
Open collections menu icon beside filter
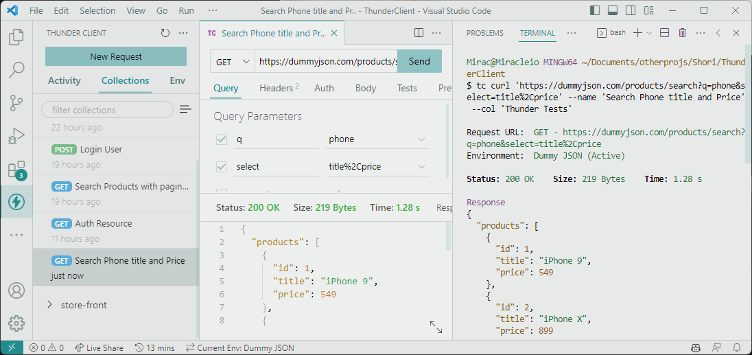(x=186, y=110)
